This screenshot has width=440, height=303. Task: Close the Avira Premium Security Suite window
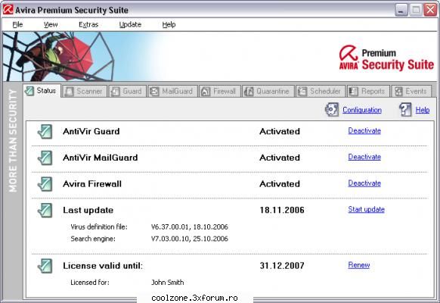pos(430,10)
